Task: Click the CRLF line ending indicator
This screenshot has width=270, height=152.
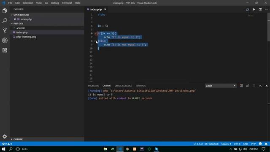Action: pyautogui.click(x=246, y=144)
